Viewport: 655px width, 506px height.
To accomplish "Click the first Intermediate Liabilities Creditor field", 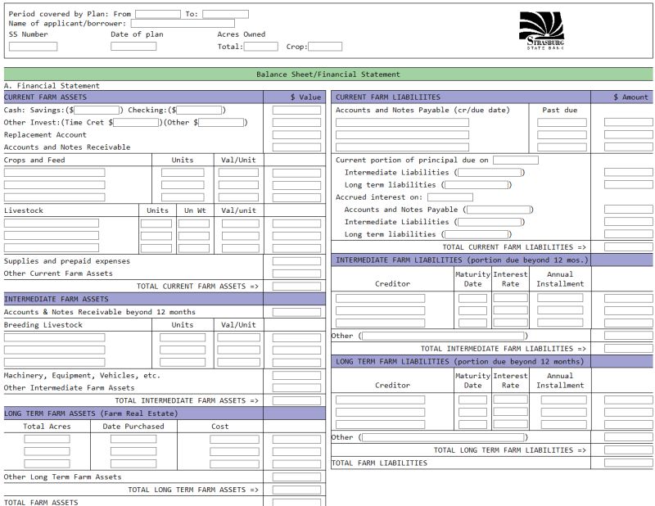I will coord(380,298).
